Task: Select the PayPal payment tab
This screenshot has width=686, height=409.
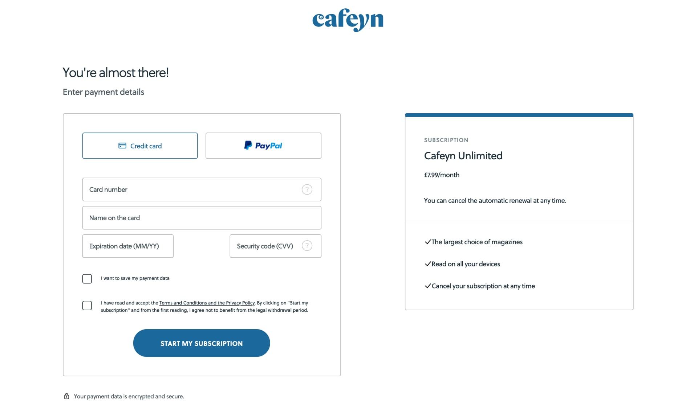Action: pos(263,146)
